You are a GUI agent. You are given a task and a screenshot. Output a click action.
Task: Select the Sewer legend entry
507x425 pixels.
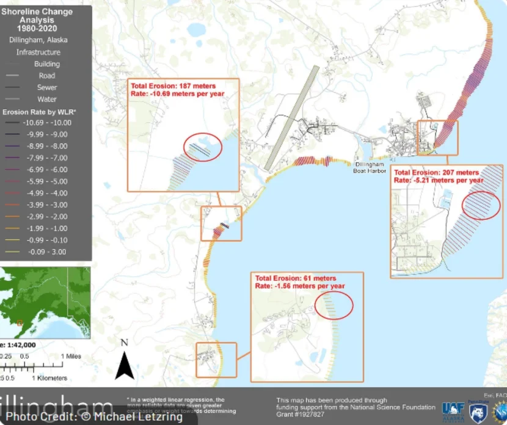pos(46,87)
